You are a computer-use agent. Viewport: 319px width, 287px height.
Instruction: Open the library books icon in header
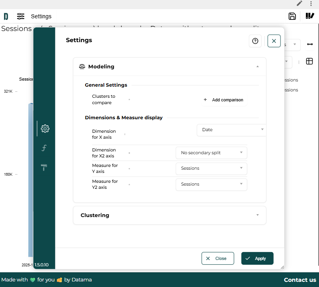[x=310, y=16]
